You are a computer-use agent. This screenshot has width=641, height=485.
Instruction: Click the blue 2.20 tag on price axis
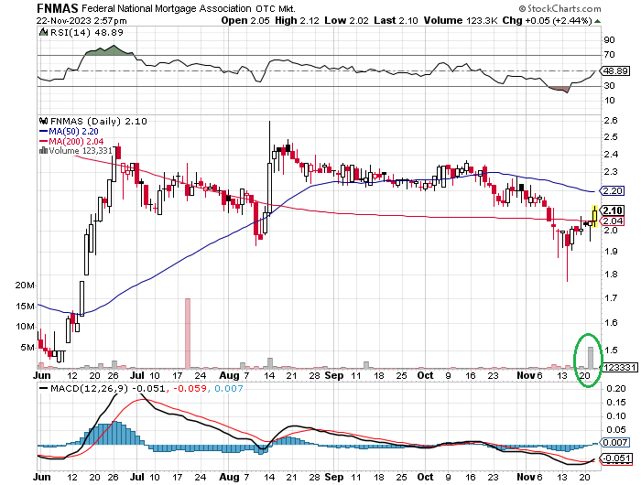coord(612,190)
